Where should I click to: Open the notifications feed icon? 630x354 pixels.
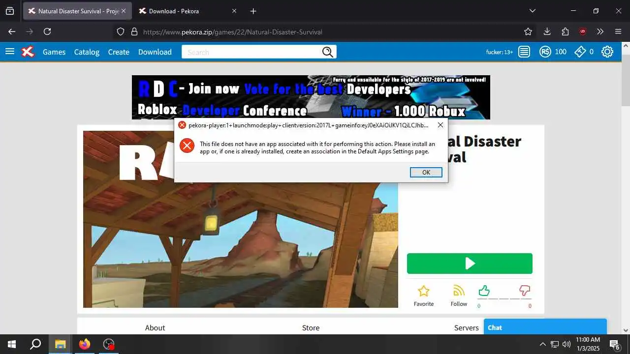click(x=524, y=52)
